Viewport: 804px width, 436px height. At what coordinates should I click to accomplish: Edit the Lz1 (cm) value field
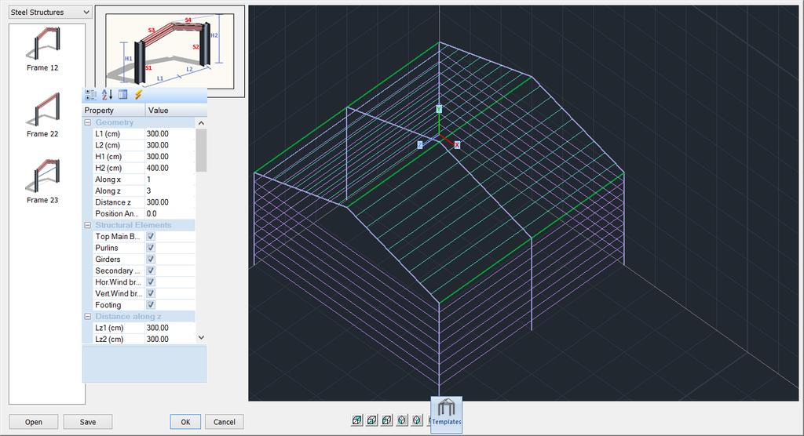[170, 327]
